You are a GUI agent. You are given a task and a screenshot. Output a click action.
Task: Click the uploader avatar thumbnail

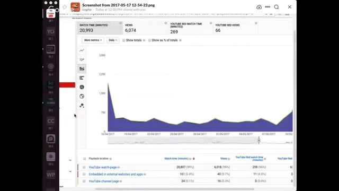pyautogui.click(x=75, y=7)
